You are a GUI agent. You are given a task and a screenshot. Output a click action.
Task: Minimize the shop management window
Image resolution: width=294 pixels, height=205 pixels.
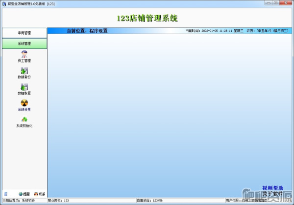point(269,3)
